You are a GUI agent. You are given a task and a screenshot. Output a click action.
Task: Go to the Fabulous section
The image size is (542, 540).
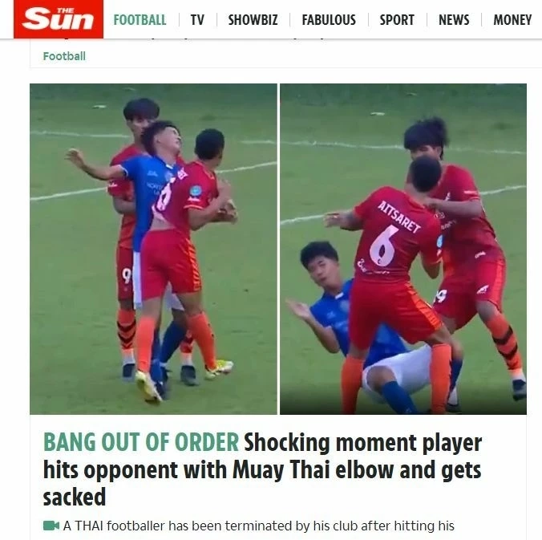[329, 20]
